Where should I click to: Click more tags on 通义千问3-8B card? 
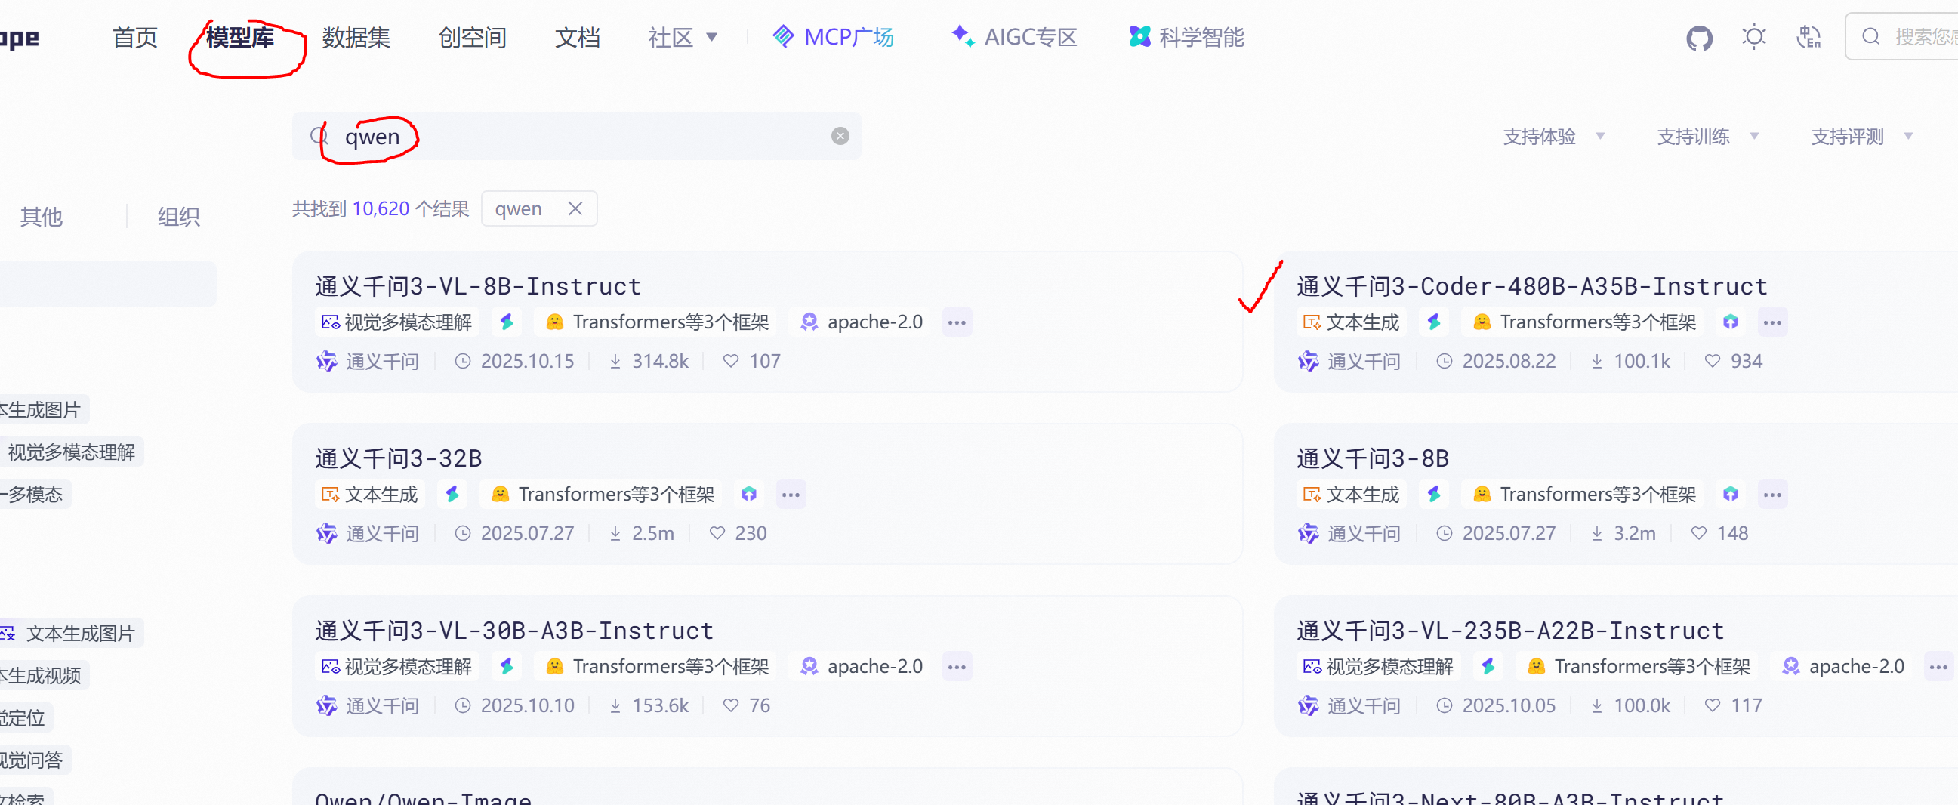point(1771,495)
